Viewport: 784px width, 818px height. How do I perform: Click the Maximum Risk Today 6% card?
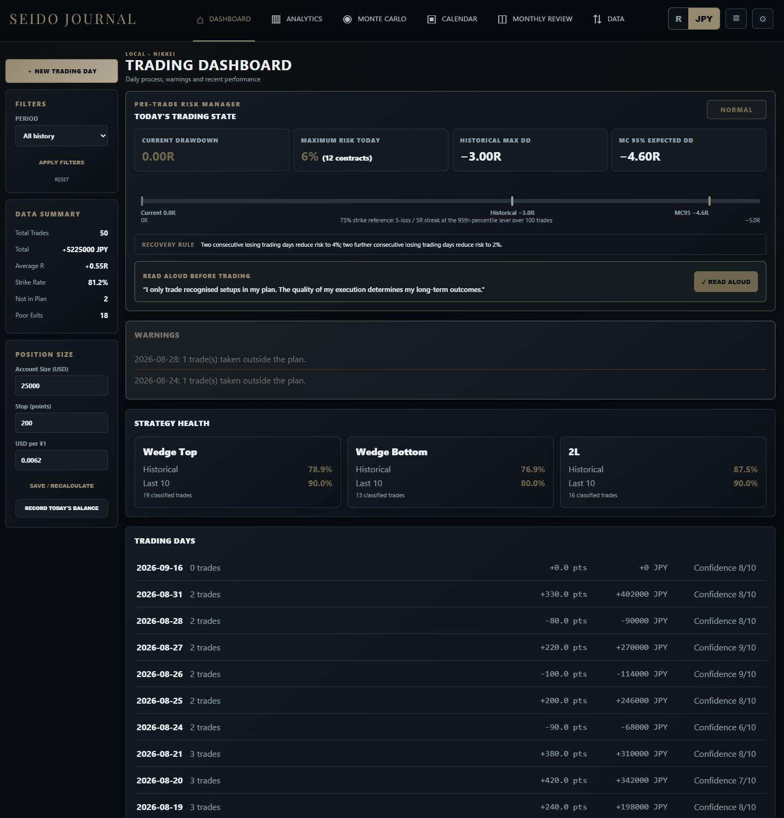click(371, 150)
